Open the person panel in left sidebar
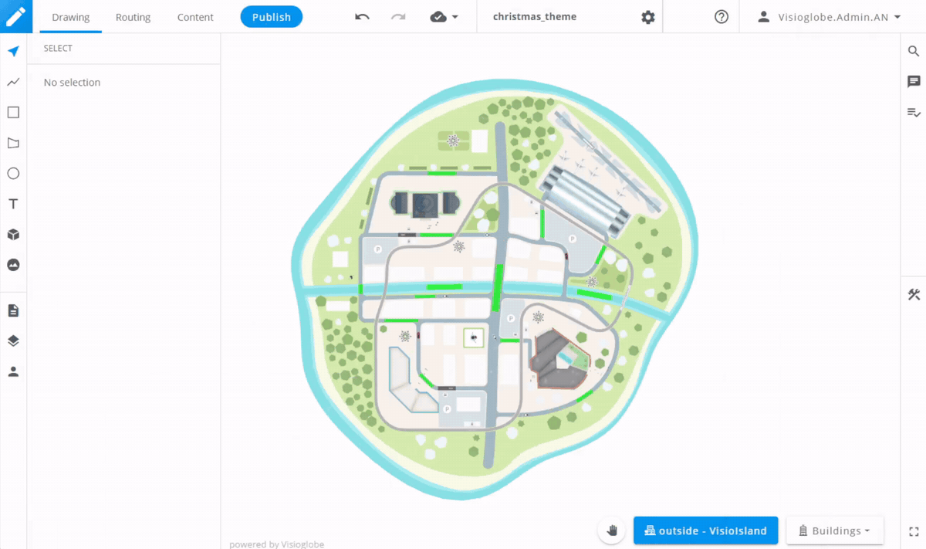This screenshot has height=549, width=926. (13, 371)
